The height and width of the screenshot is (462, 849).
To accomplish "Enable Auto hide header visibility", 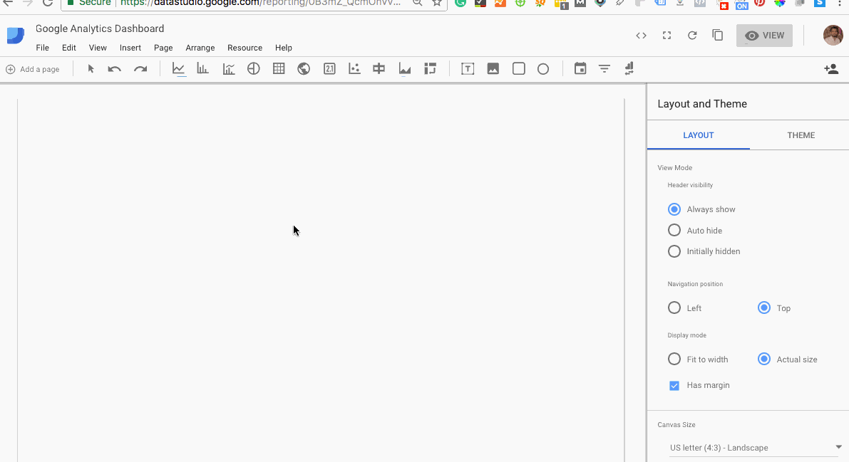I will point(674,230).
